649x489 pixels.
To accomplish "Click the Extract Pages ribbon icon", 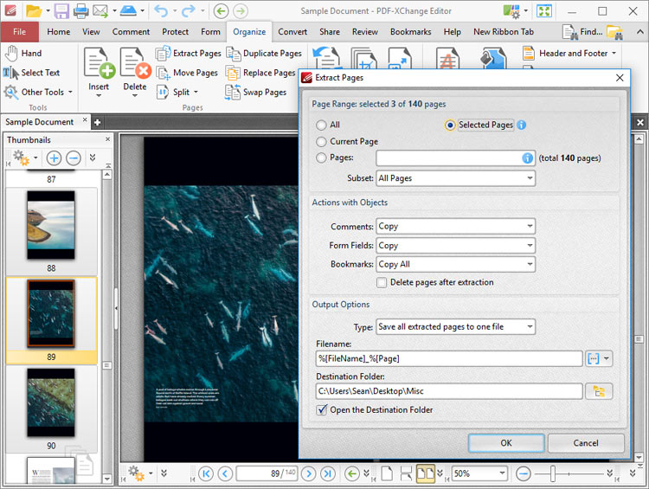I will click(163, 54).
